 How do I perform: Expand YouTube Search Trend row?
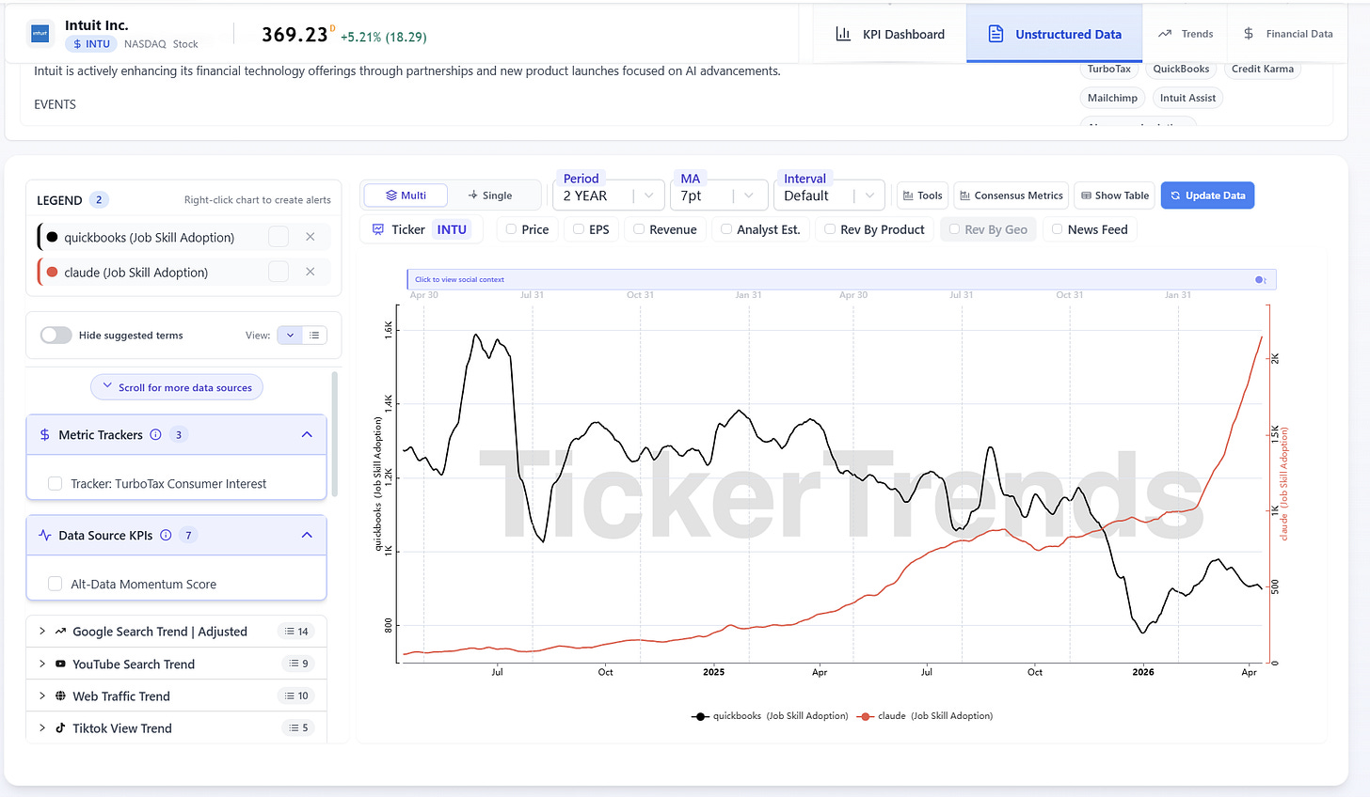[176, 664]
